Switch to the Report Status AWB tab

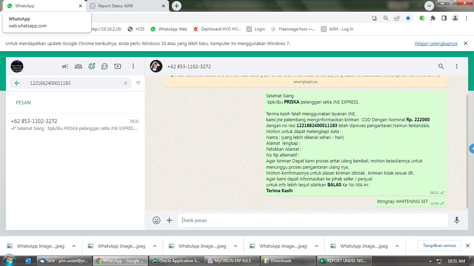[127, 6]
